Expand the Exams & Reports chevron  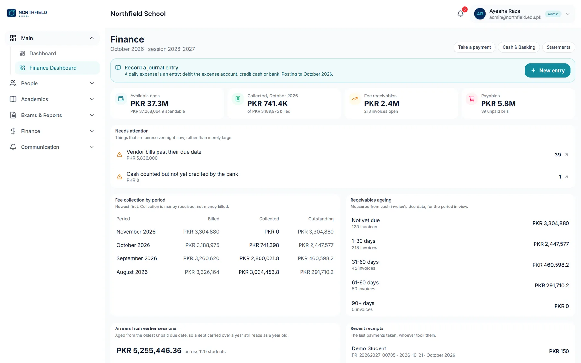[x=92, y=115]
